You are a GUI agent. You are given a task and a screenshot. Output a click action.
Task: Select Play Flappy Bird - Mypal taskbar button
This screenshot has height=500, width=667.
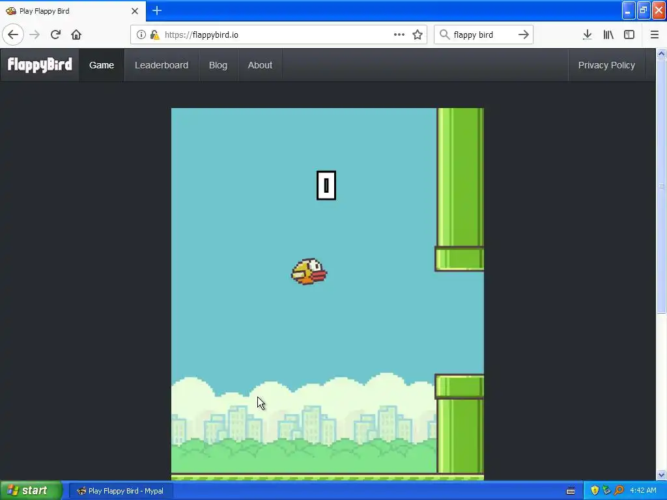pos(120,491)
